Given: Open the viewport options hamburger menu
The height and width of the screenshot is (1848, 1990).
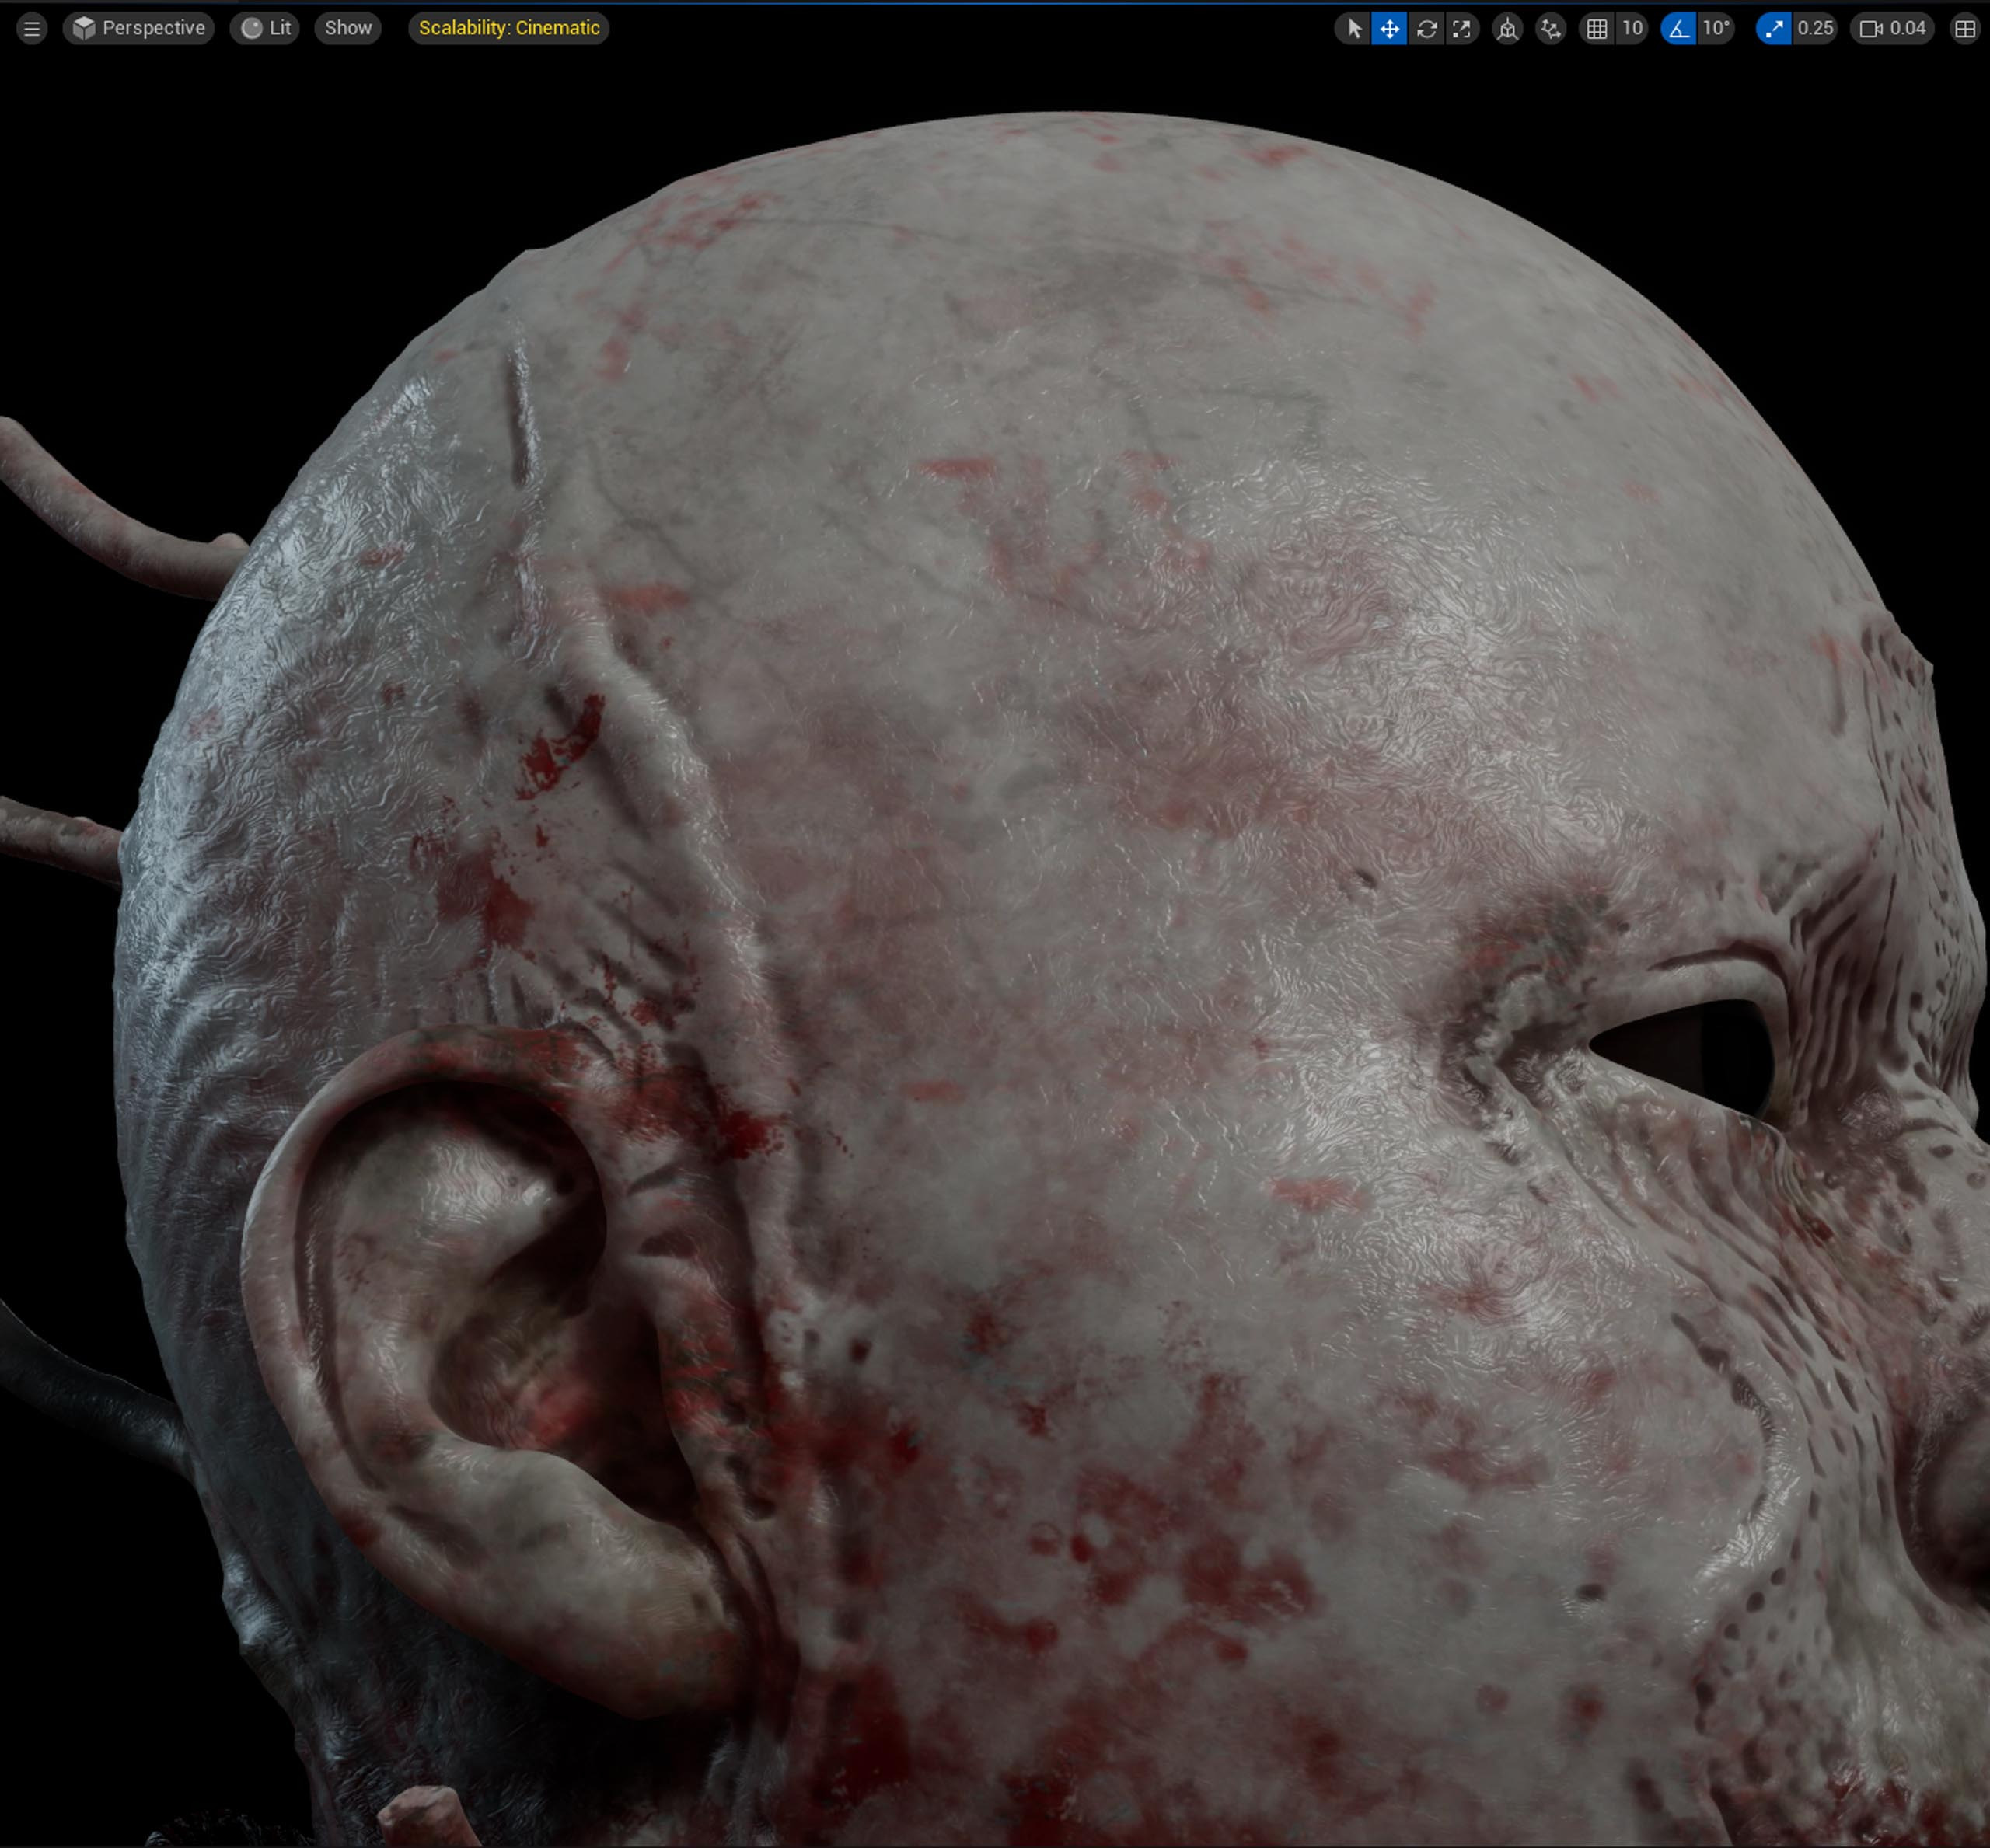Looking at the screenshot, I should [x=31, y=28].
